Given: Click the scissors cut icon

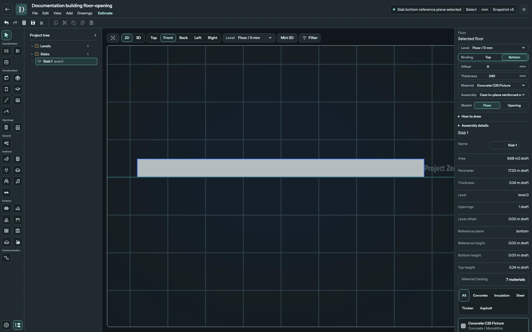Looking at the screenshot, I should (x=65, y=23).
